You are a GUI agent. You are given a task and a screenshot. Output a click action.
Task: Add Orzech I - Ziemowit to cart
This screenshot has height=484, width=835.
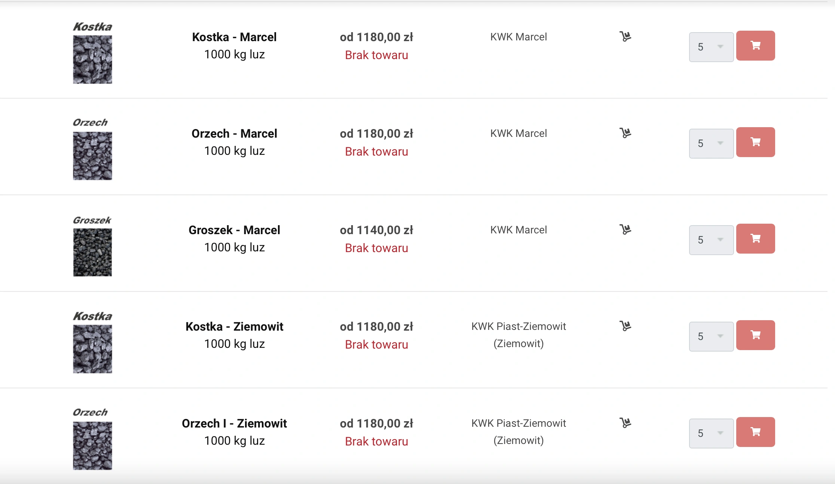tap(755, 432)
